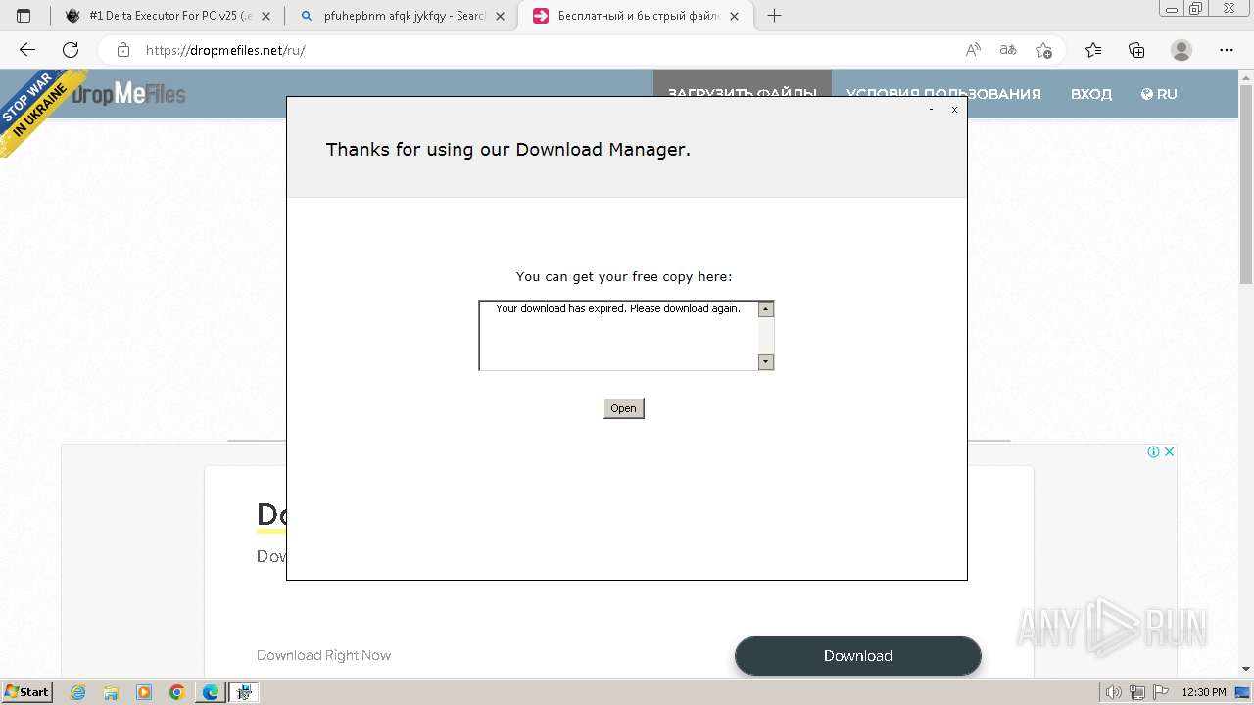Viewport: 1254px width, 705px height.
Task: Minimize the Download Manager dialog
Action: (931, 110)
